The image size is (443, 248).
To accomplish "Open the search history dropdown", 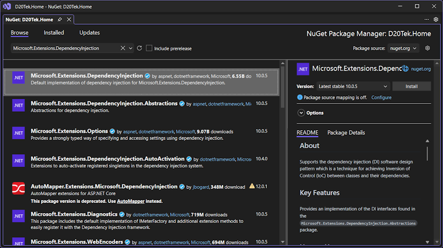I will [130, 48].
